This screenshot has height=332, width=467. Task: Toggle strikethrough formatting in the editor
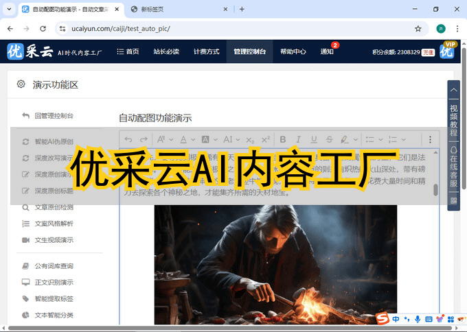point(330,140)
